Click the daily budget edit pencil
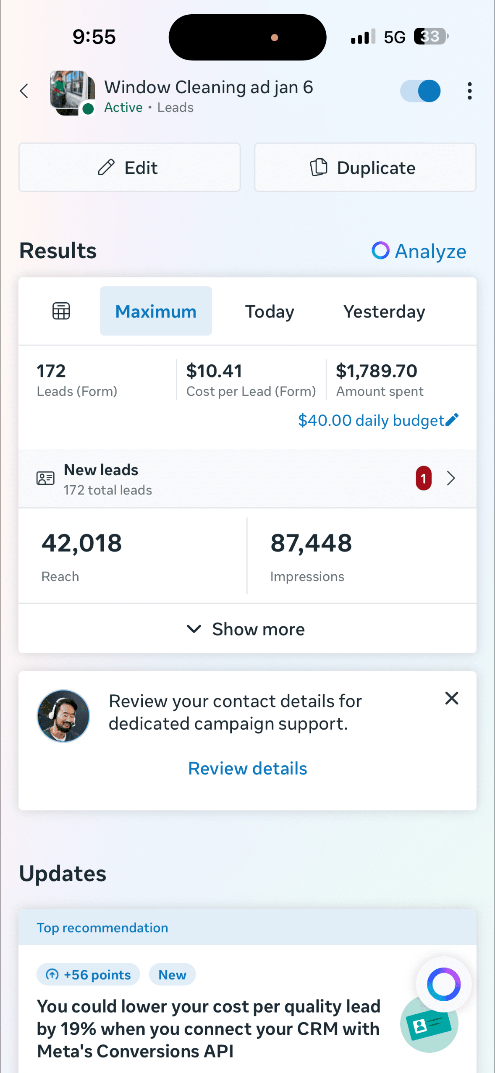This screenshot has height=1073, width=495. point(452,419)
